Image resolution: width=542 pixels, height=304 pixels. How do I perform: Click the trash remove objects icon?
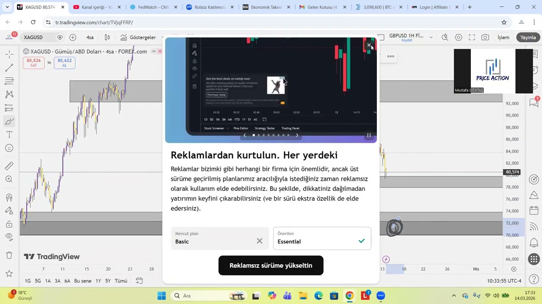pos(9,255)
